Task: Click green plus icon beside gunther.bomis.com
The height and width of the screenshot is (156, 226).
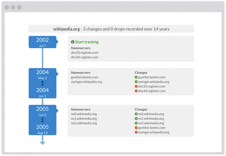Action: click(136, 77)
